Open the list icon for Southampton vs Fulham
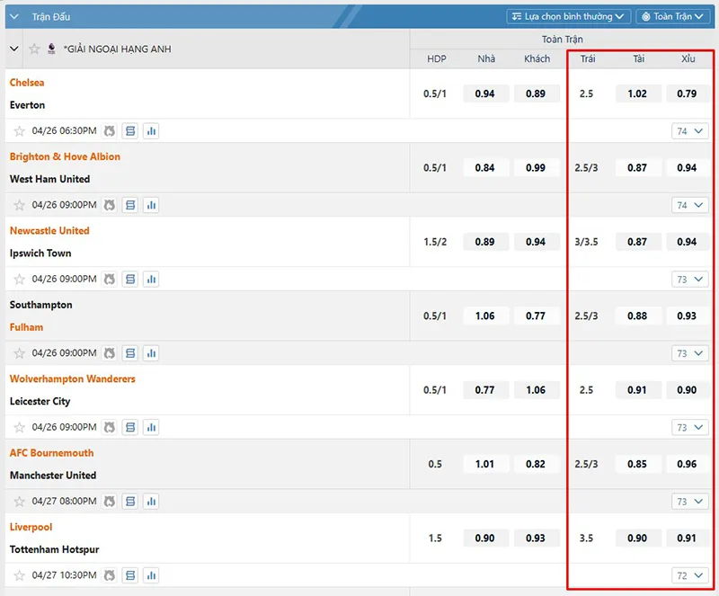 point(130,353)
